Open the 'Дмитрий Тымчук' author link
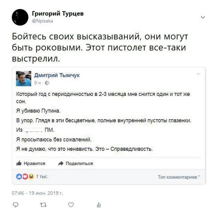This screenshot has height=212, width=217. click(x=57, y=75)
